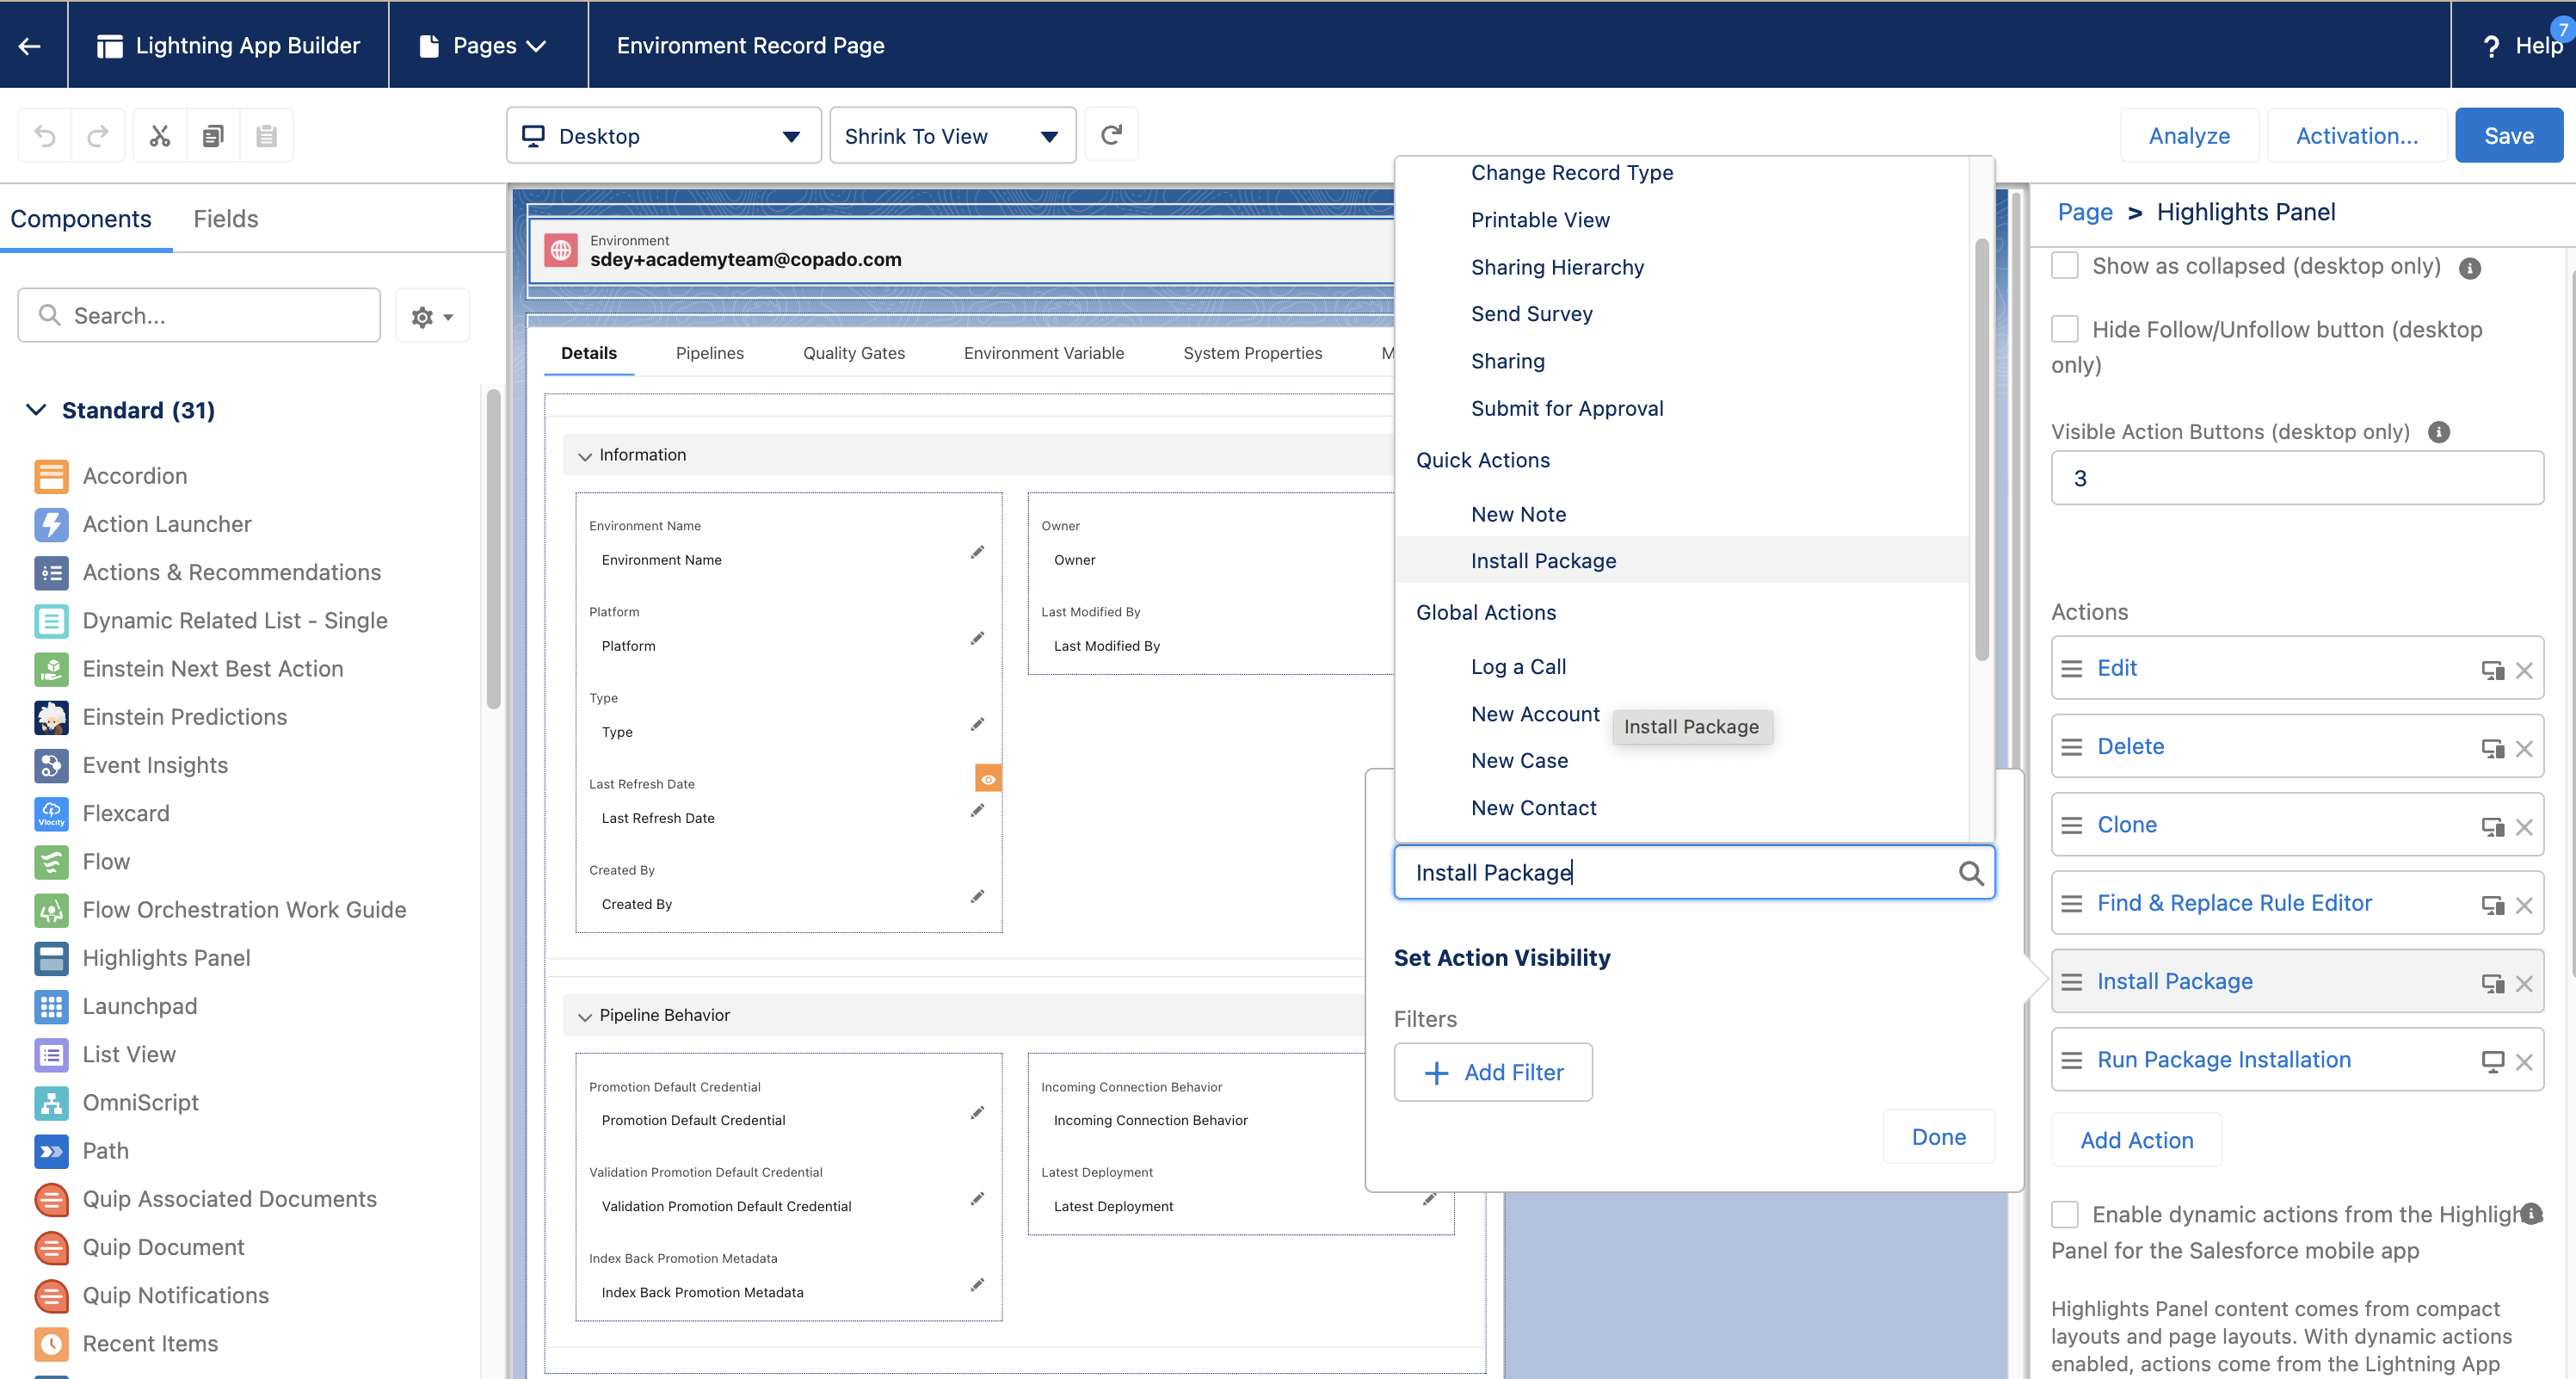Click the Analyze button
The image size is (2576, 1379).
(2189, 135)
